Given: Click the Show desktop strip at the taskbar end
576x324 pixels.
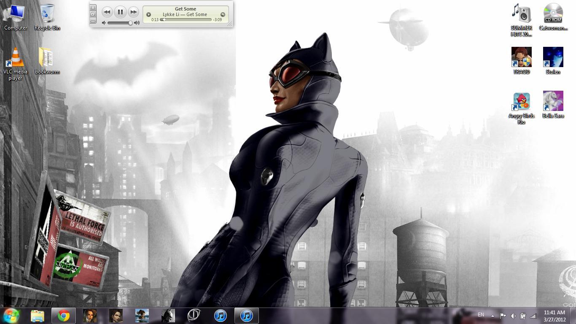Looking at the screenshot, I should [573, 316].
